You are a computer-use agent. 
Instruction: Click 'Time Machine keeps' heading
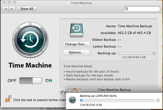[78, 66]
